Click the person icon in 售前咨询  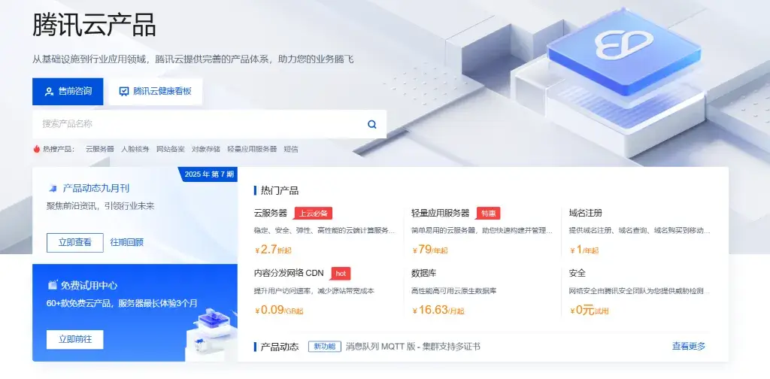coord(49,91)
